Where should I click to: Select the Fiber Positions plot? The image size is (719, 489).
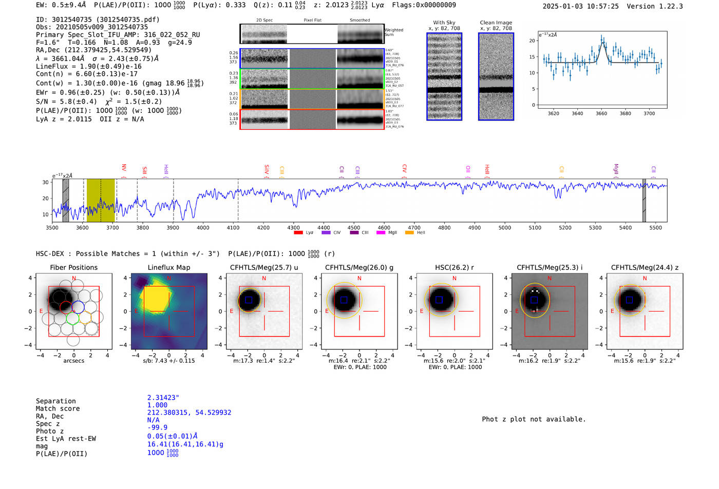(x=74, y=311)
